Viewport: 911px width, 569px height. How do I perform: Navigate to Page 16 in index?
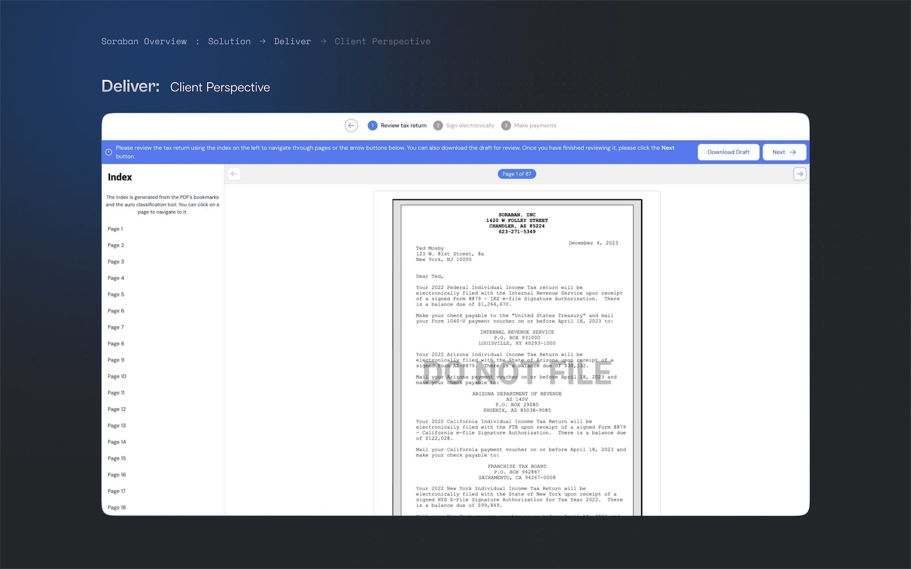tap(117, 475)
